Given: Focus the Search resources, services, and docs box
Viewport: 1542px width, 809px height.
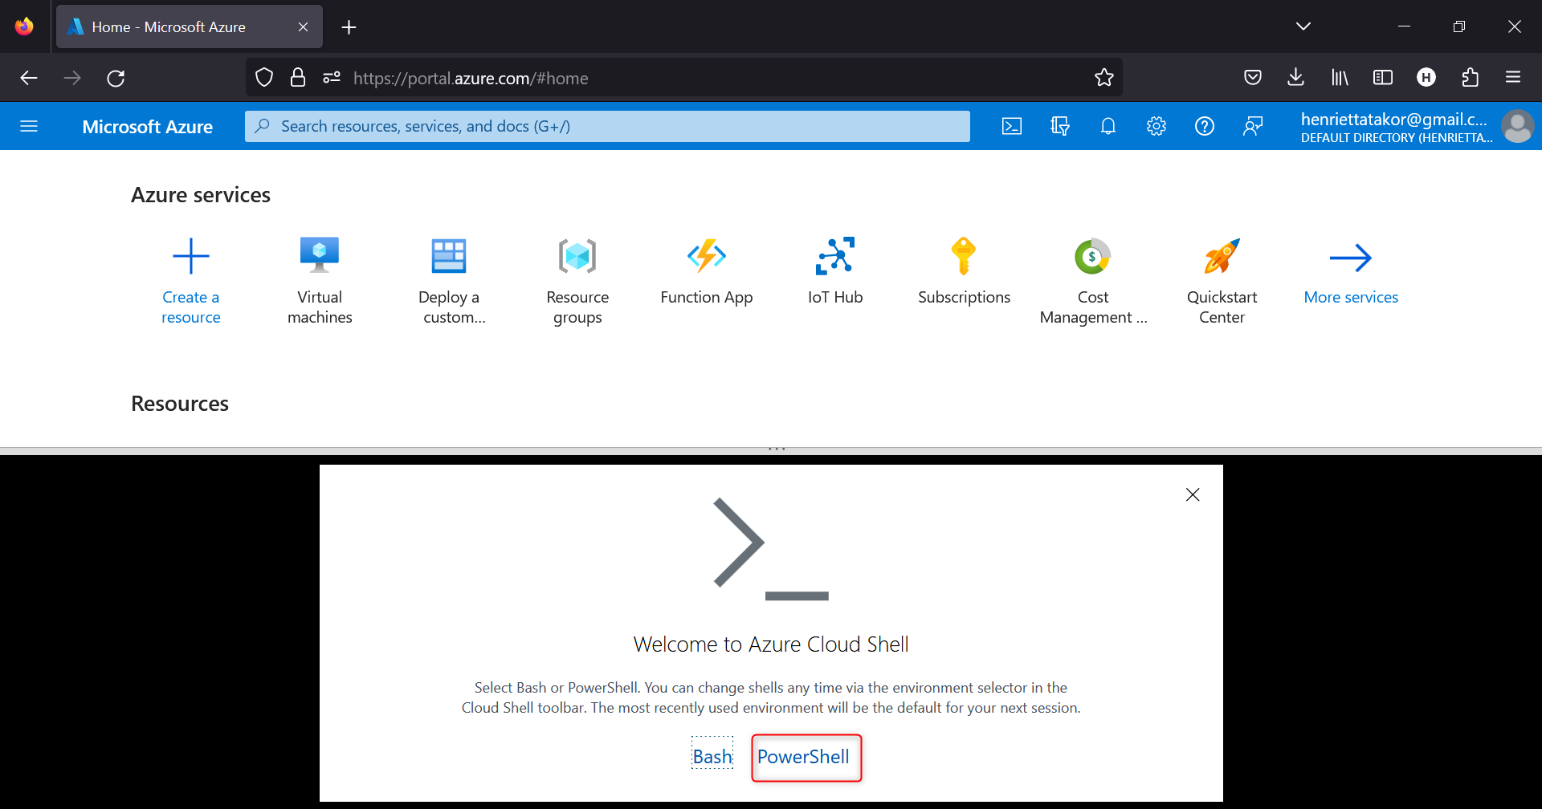Looking at the screenshot, I should tap(607, 126).
